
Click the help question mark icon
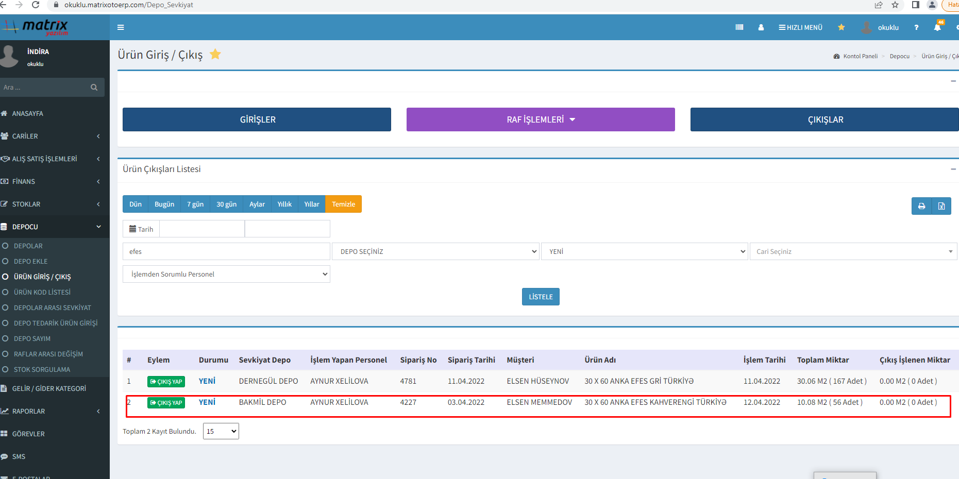[916, 27]
